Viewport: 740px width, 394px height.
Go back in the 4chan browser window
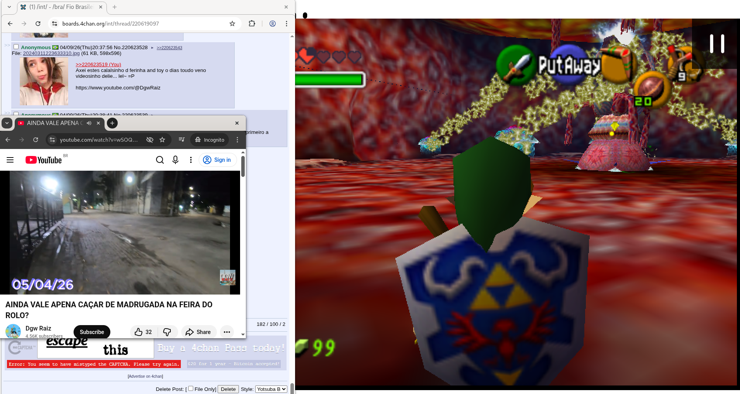(x=10, y=24)
